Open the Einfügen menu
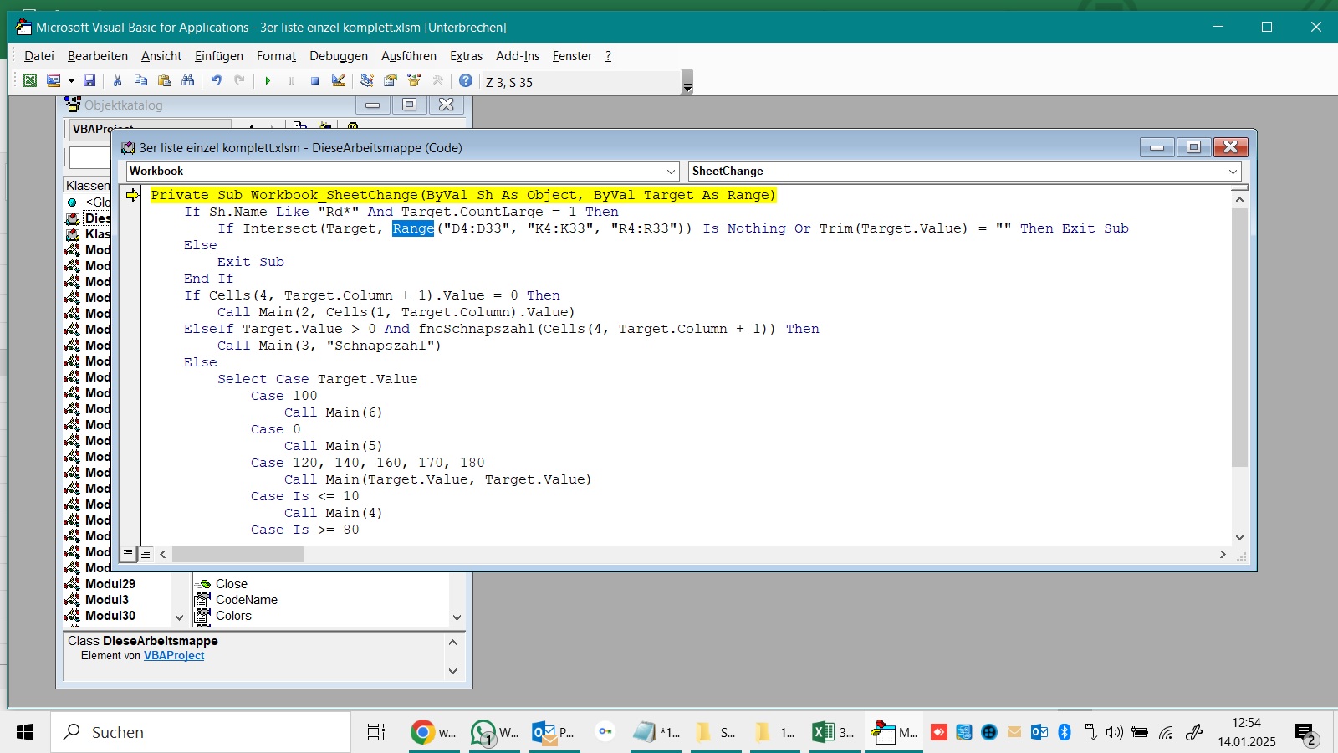The height and width of the screenshot is (753, 1338). coord(219,56)
